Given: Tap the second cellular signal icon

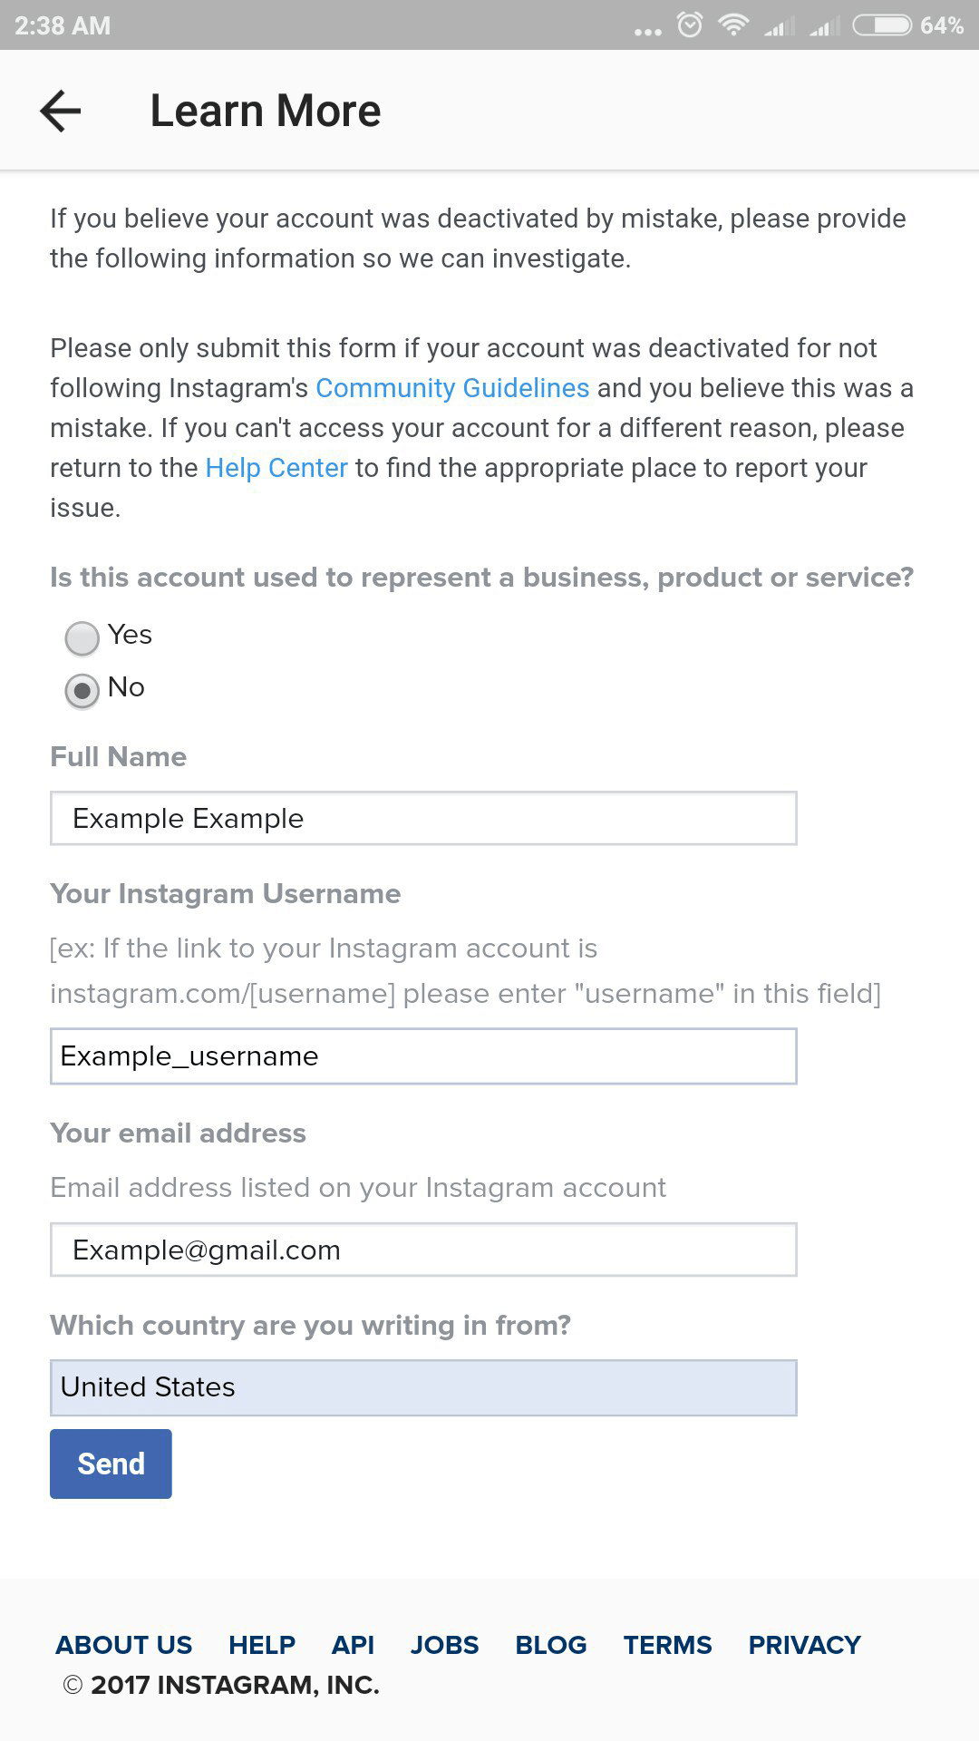Looking at the screenshot, I should (824, 25).
